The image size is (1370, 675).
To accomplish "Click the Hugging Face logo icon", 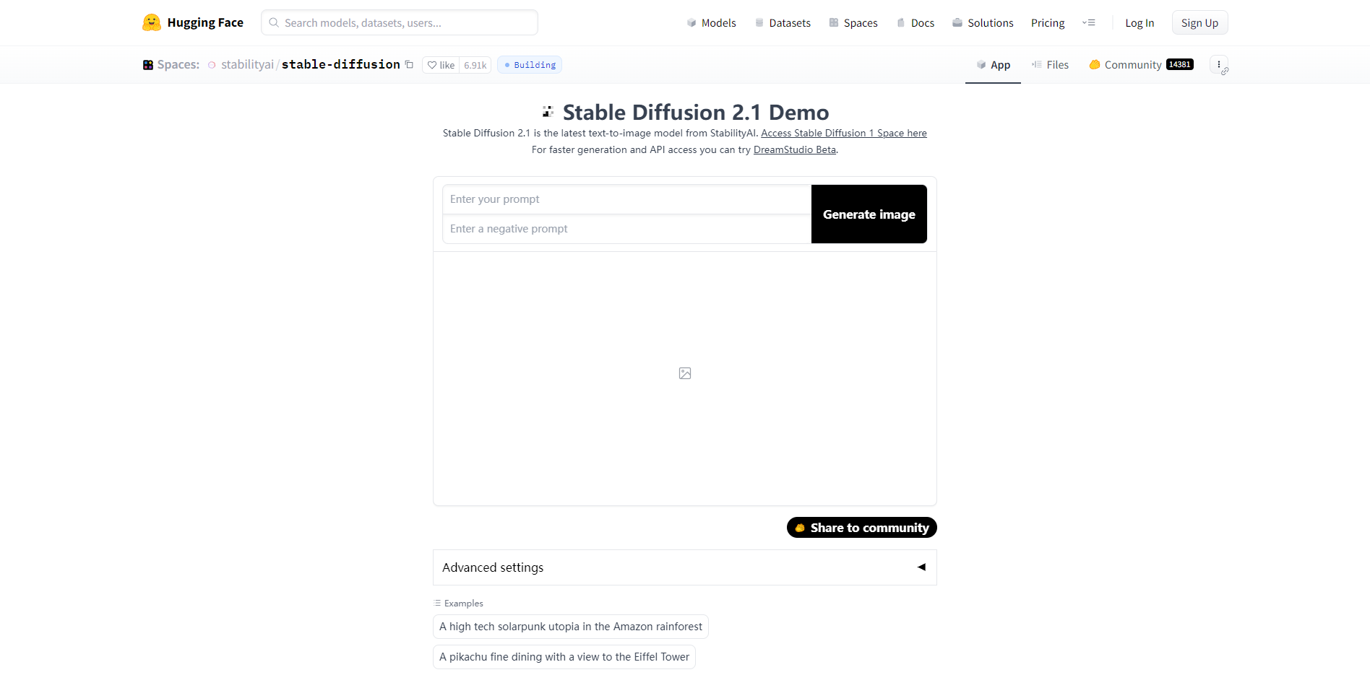I will point(152,22).
